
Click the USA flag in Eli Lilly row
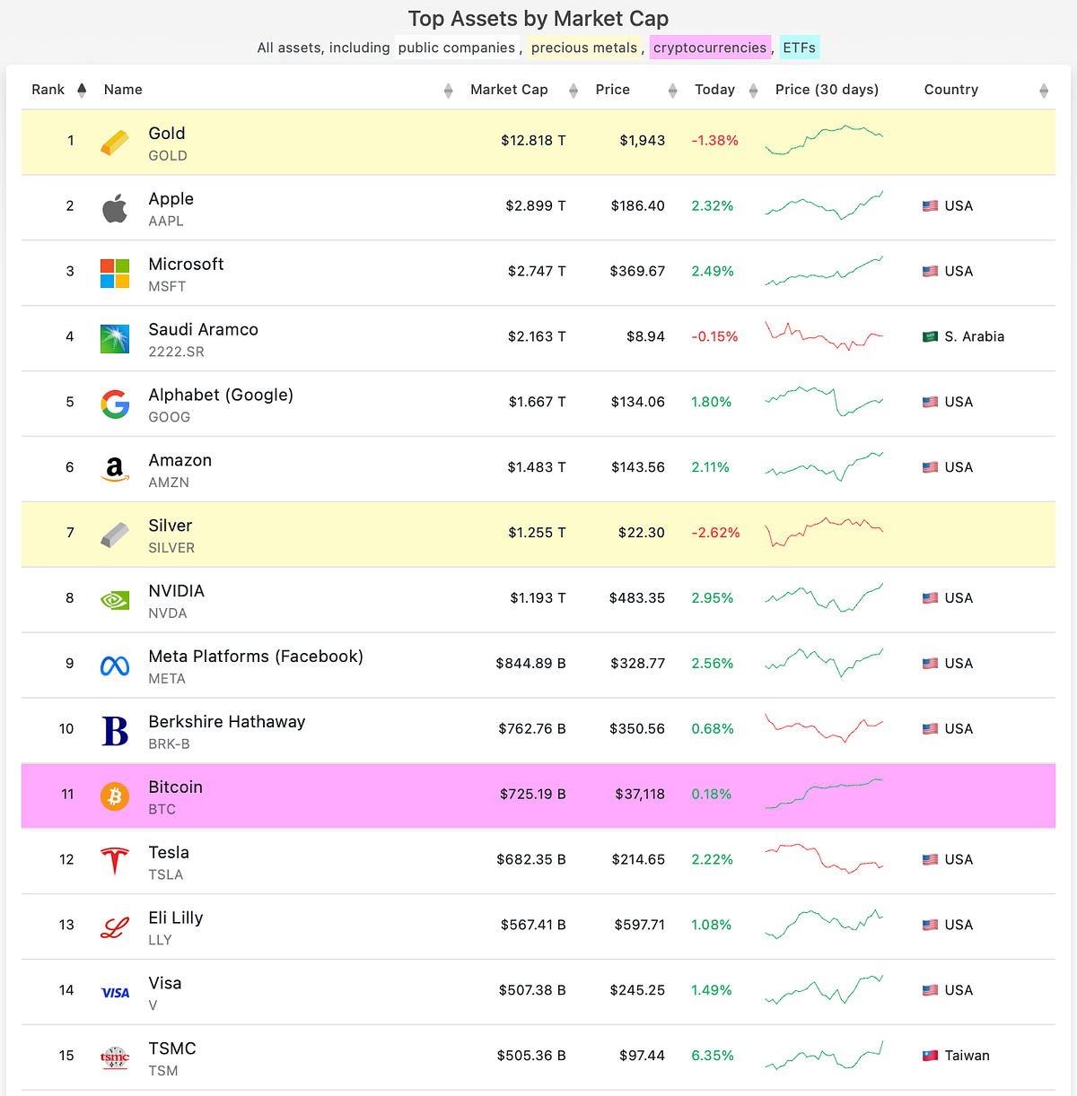931,925
